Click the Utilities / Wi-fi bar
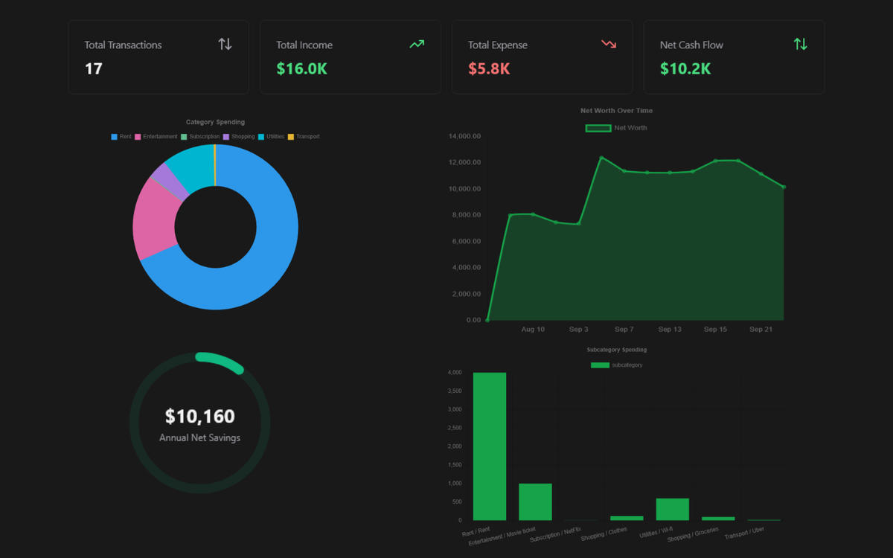Screen dimensions: 893x558 click(673, 510)
